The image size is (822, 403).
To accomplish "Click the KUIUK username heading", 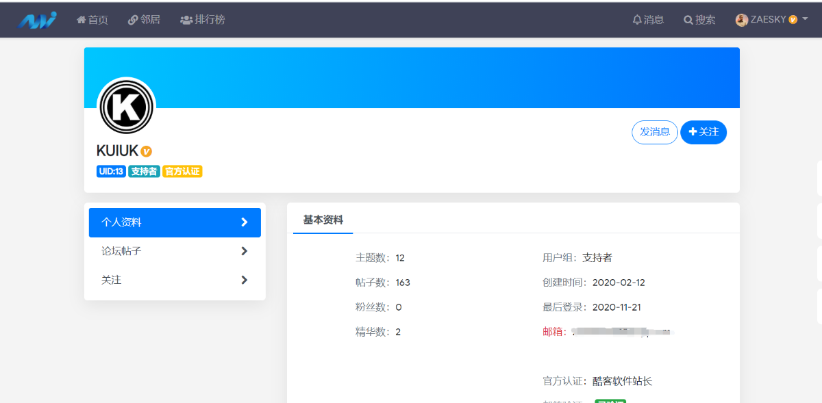I will point(118,151).
